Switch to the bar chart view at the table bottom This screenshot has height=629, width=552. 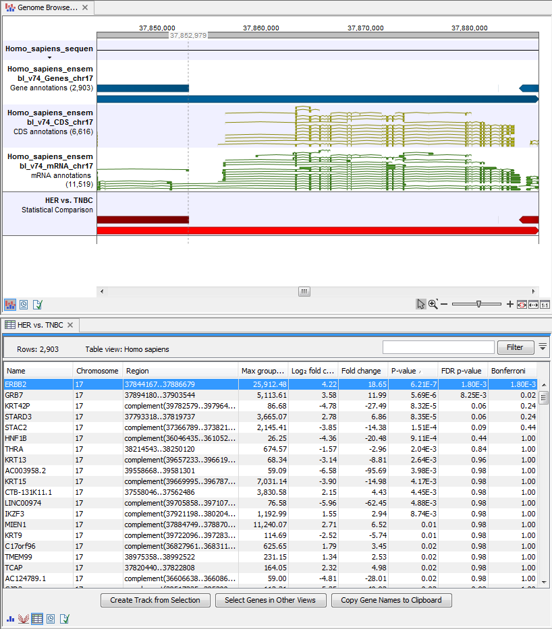pos(10,618)
